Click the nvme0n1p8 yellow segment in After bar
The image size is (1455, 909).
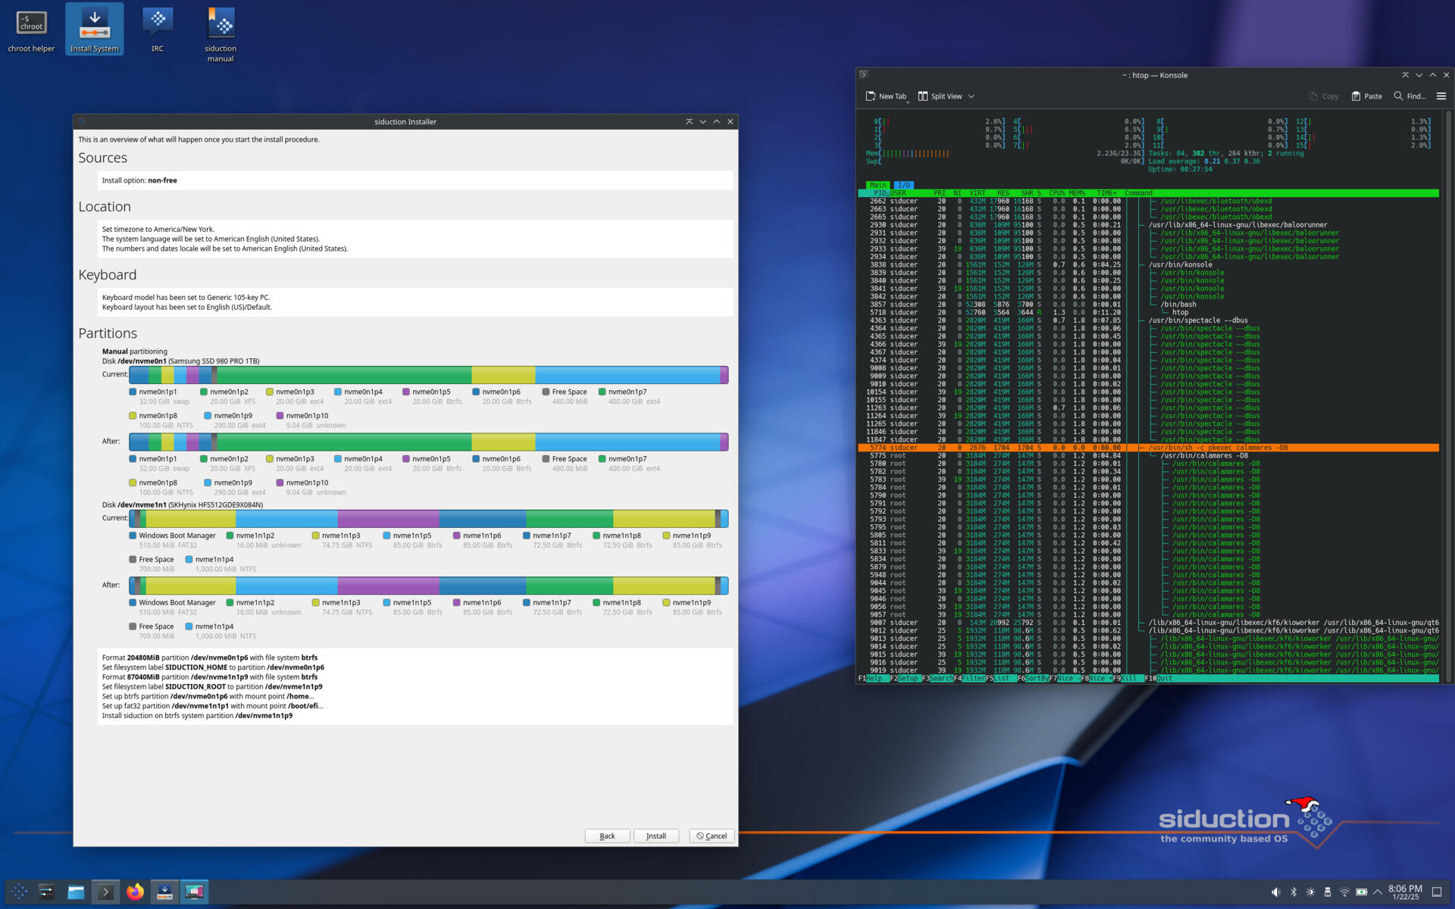tap(503, 442)
